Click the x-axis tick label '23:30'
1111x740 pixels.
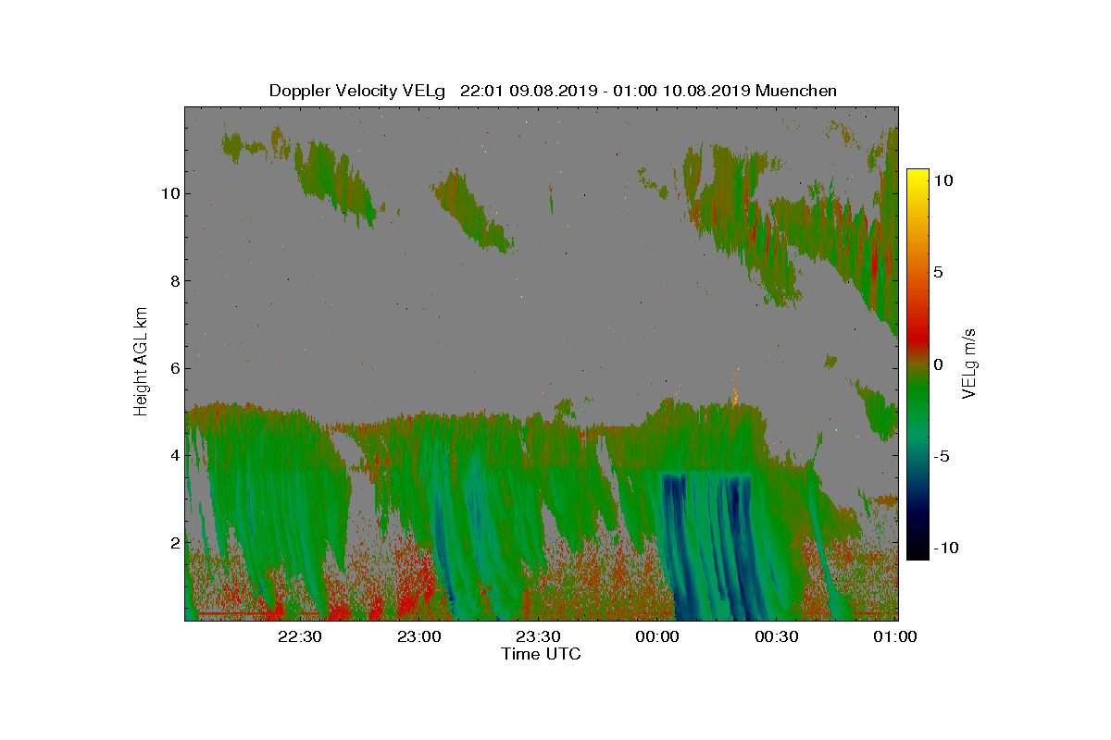(539, 636)
